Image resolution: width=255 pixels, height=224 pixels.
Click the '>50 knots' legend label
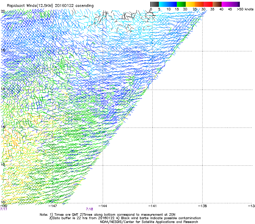click(x=245, y=9)
